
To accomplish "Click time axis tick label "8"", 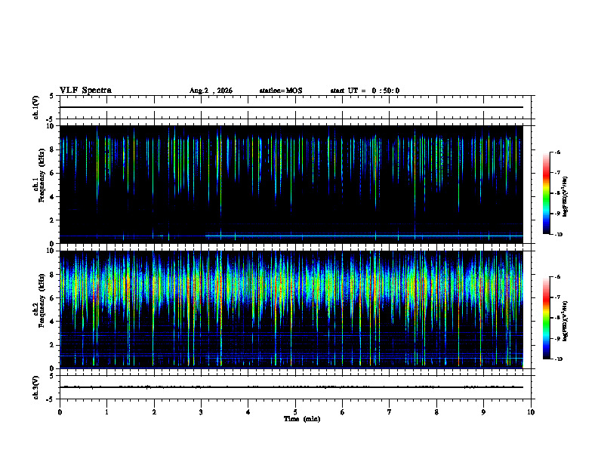I will pos(436,412).
